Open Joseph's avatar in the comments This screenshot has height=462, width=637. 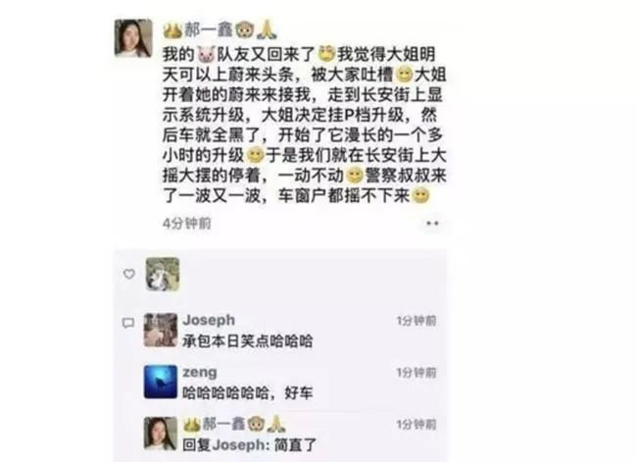click(161, 330)
